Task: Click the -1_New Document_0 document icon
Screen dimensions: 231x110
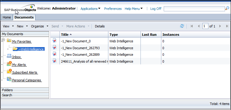Action: pyautogui.click(x=54, y=41)
